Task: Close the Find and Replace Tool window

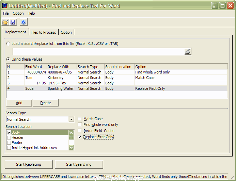Action: [231, 6]
